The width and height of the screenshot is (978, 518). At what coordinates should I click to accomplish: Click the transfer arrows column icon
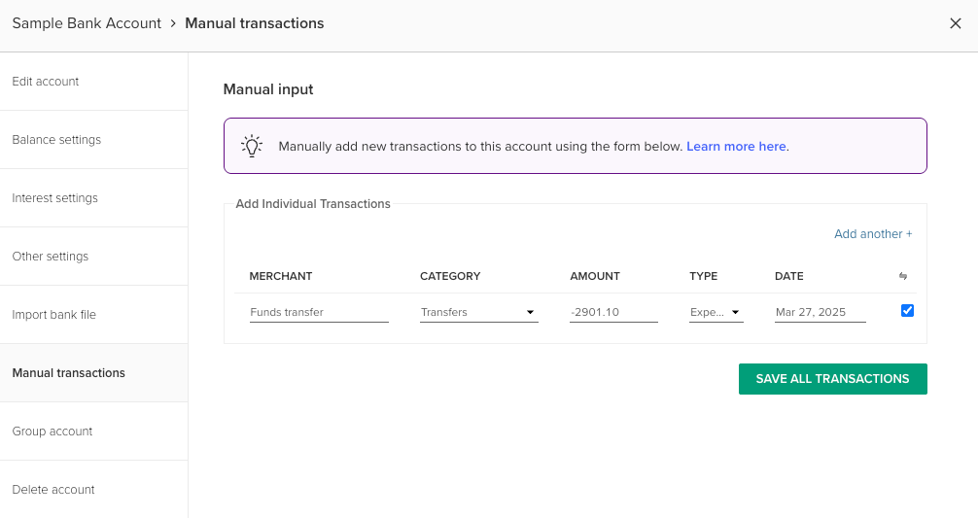[902, 276]
